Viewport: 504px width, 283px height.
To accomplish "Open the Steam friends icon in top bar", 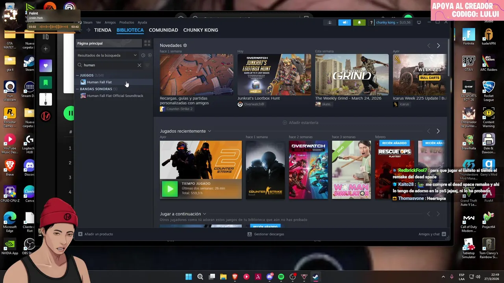I will [330, 22].
